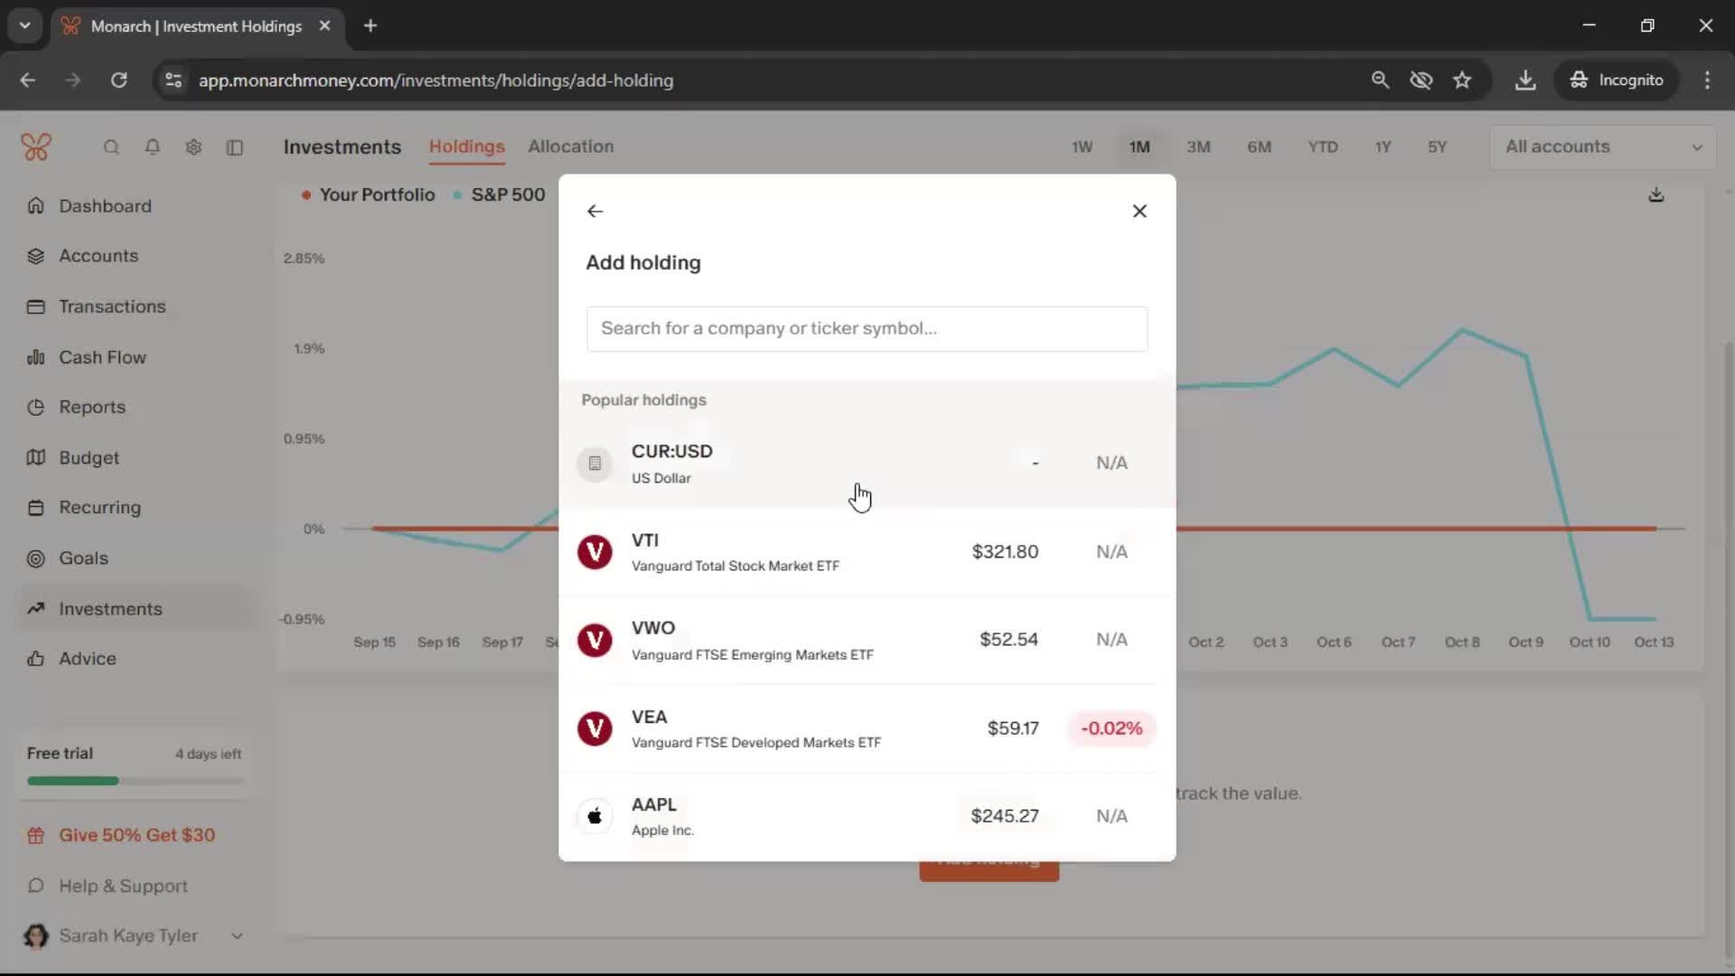Close the Add holding dialog
The height and width of the screenshot is (976, 1735).
[x=1139, y=211]
